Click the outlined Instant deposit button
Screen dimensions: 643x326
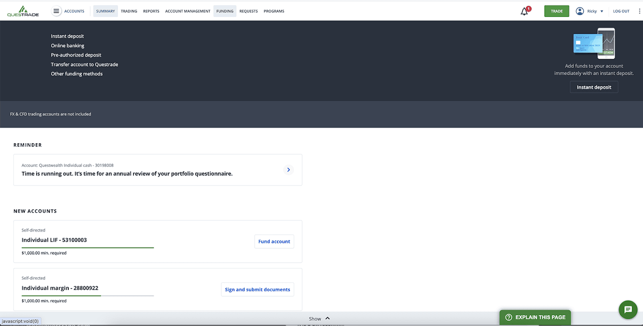click(594, 87)
